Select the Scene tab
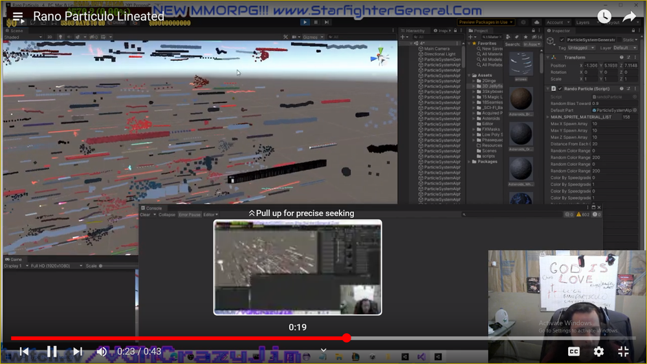This screenshot has height=364, width=647. tap(14, 30)
